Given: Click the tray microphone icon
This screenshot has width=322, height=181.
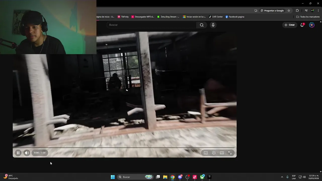Looking at the screenshot, I should pos(288,177).
